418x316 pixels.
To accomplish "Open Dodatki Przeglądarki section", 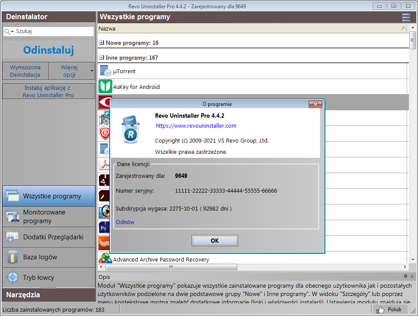I will coord(49,237).
